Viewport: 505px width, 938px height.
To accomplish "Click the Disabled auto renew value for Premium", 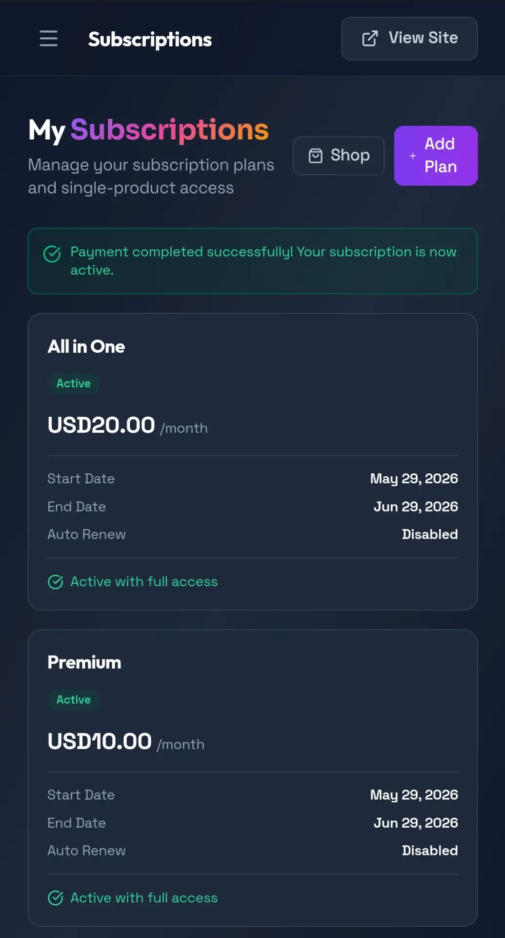I will [430, 851].
